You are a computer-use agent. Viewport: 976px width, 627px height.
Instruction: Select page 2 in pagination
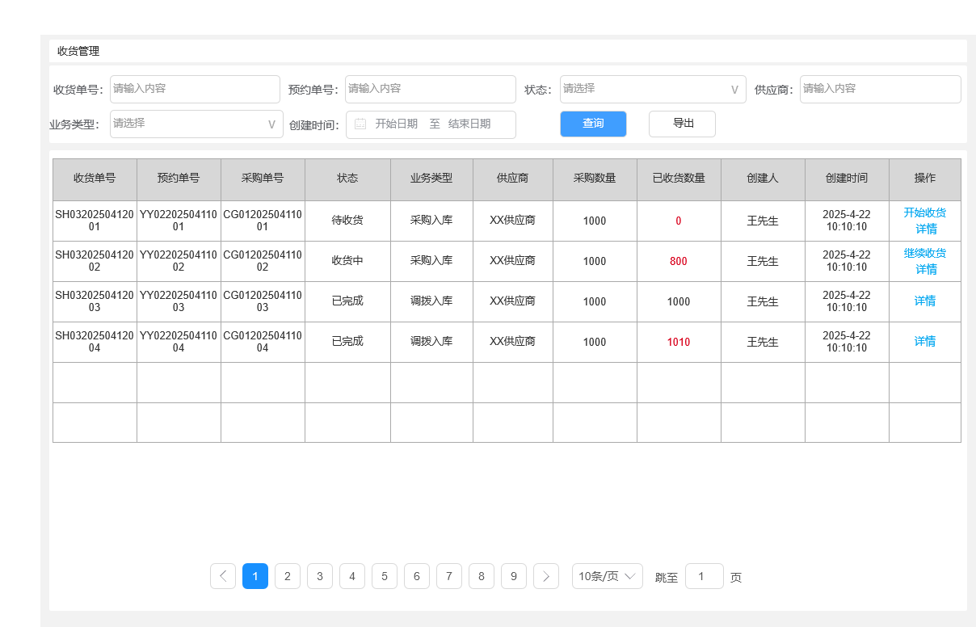[x=288, y=576]
